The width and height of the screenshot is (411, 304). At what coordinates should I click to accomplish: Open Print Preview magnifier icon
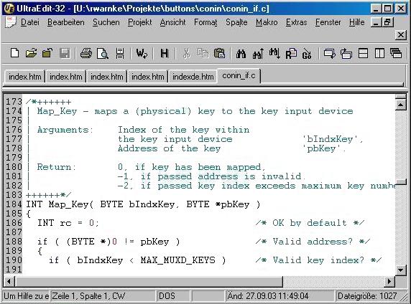pos(103,53)
